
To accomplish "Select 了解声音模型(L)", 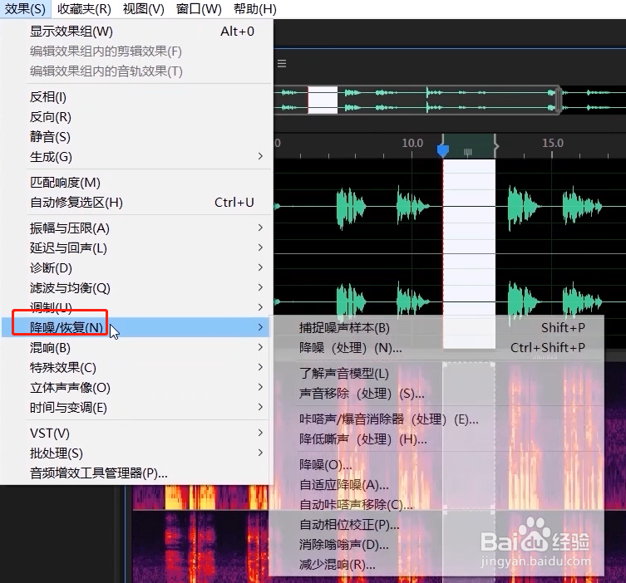I will (x=437, y=374).
